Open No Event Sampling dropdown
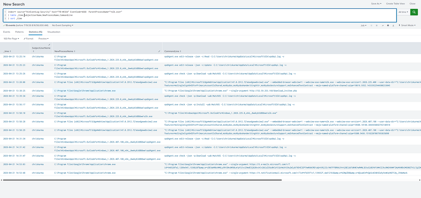Screen dimensions: 421x198 click(x=63, y=26)
